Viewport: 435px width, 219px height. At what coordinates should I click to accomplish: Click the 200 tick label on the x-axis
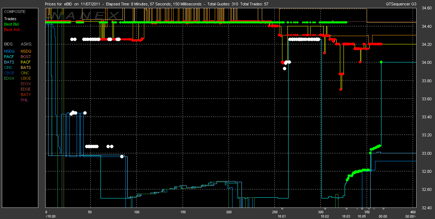click(x=228, y=212)
